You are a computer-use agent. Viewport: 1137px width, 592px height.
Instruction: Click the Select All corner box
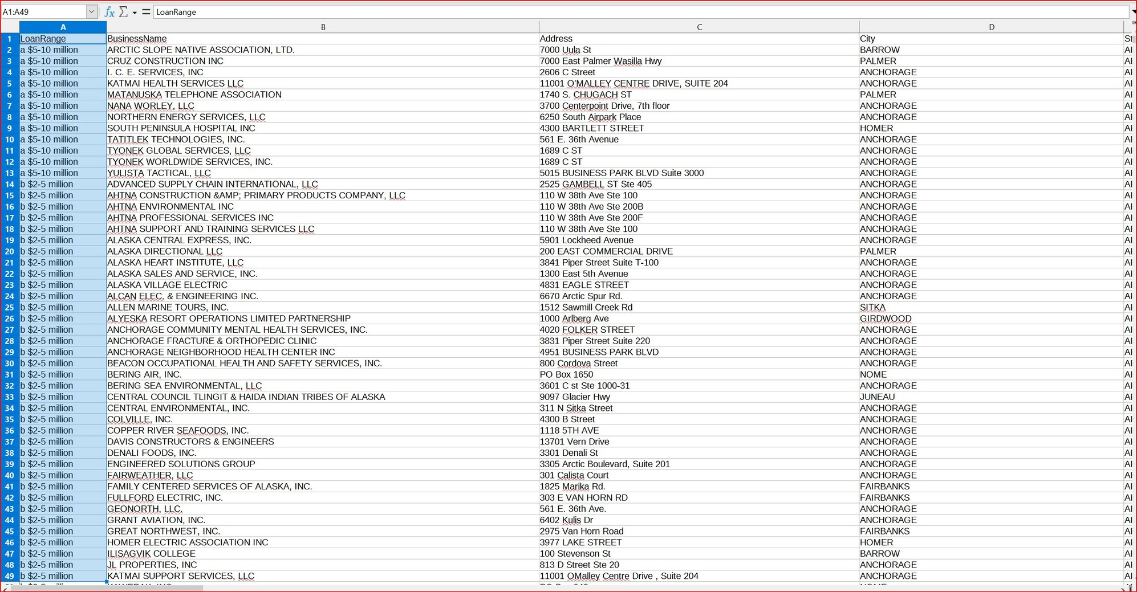10,27
